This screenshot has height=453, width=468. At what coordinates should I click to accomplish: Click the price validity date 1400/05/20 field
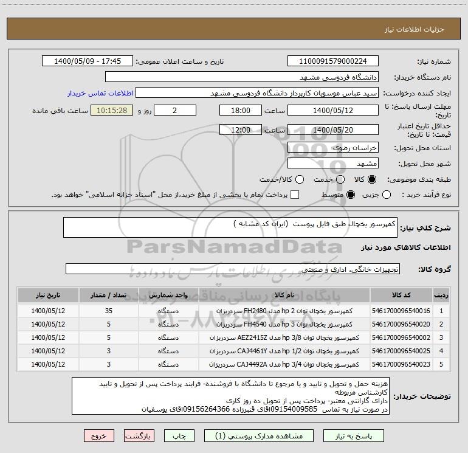point(333,130)
